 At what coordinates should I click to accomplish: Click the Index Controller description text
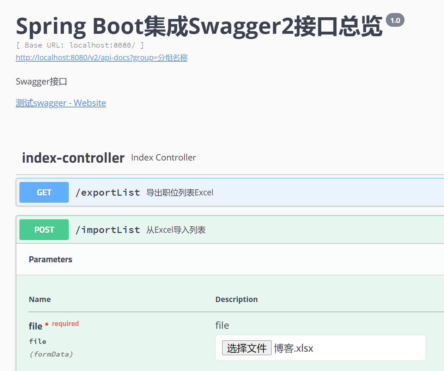pos(163,158)
